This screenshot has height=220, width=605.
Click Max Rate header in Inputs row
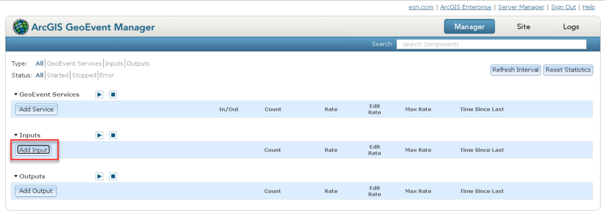point(418,150)
